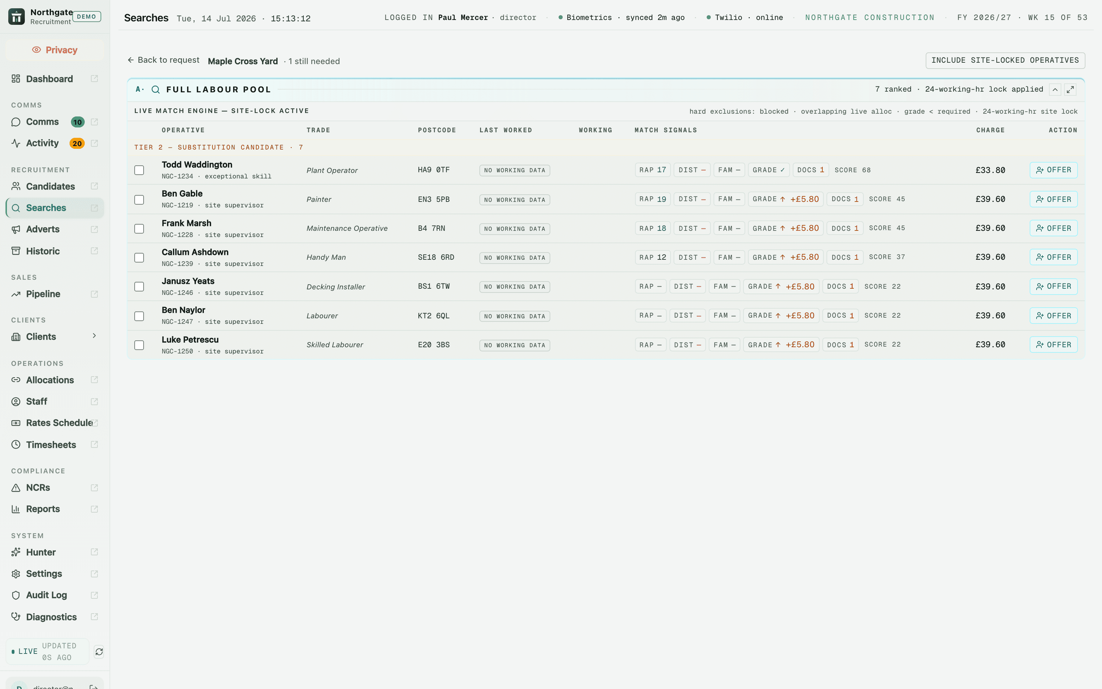
Task: Open Rates Schedule pop-out icon
Action: (94, 423)
